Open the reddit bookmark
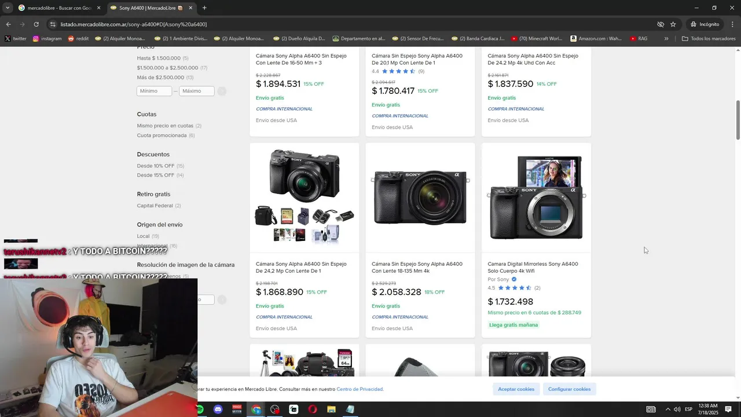741x417 pixels. [78, 39]
